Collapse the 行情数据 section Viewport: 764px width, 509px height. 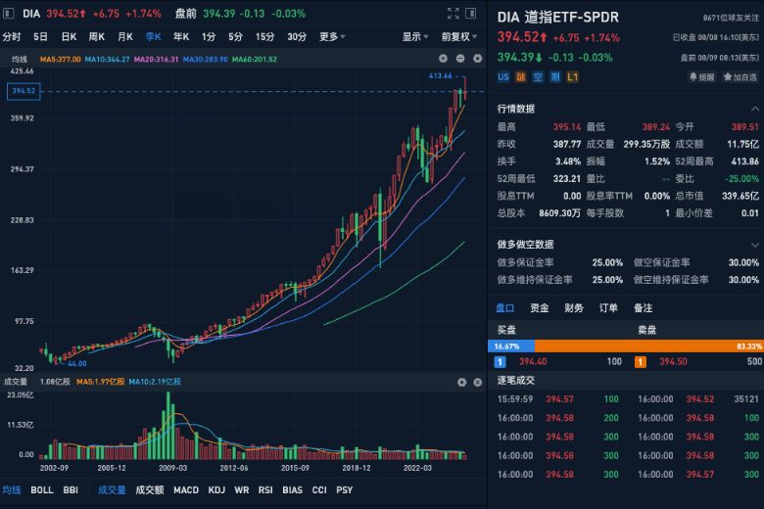pos(755,109)
